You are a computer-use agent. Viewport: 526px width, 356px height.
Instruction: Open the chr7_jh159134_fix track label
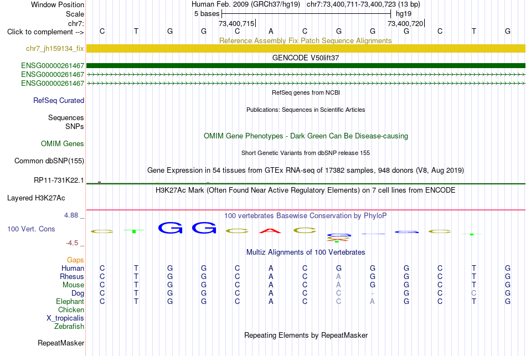tap(55, 48)
